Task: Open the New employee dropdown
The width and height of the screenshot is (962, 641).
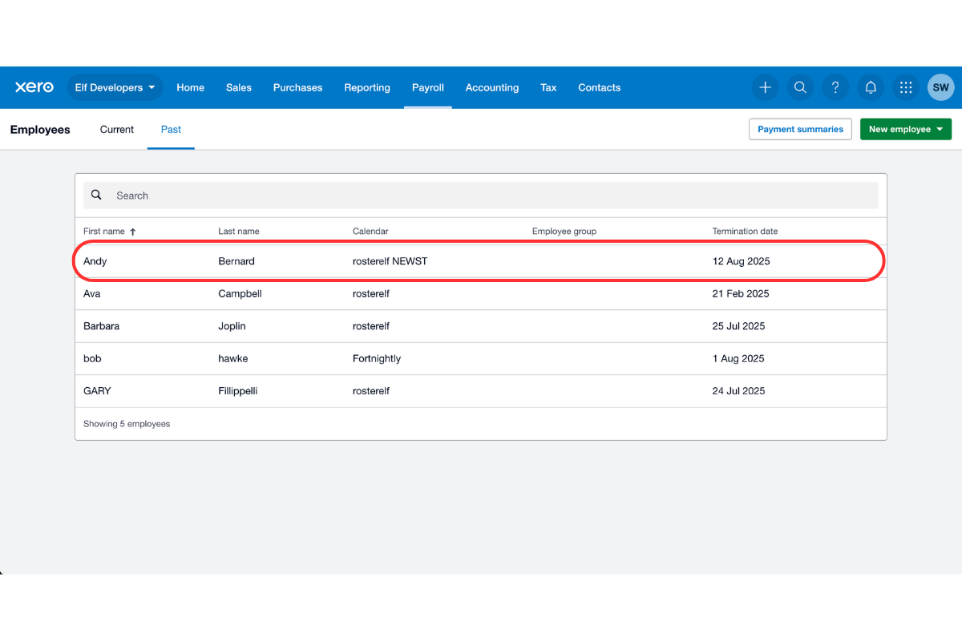Action: (x=905, y=129)
